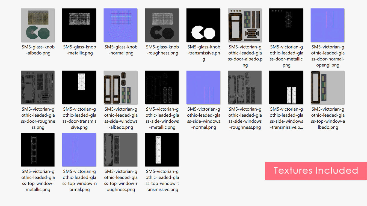Select the top-window-metallic.png thumbnail image

[38, 150]
